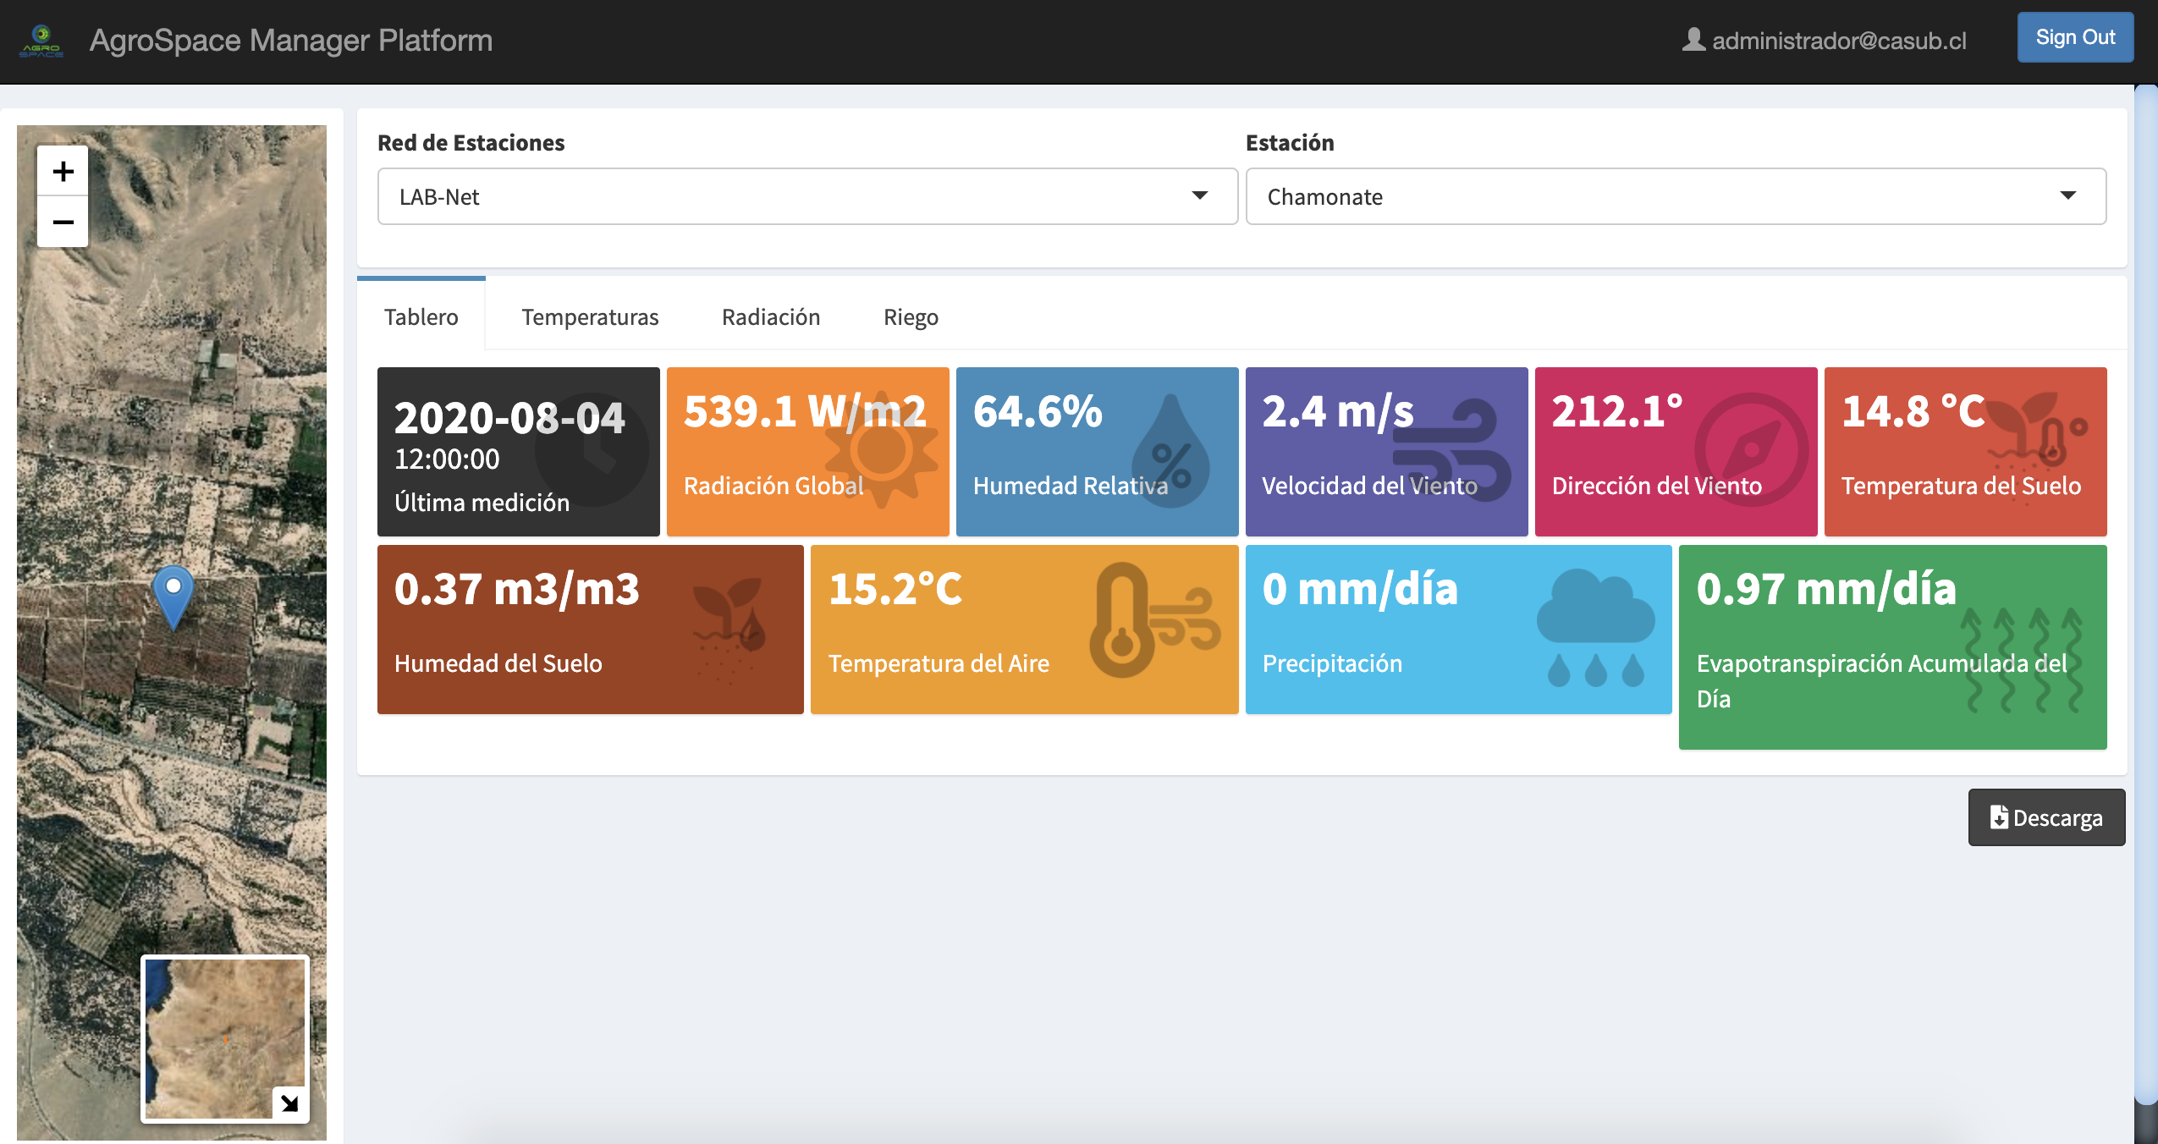Zoom out on the map
Viewport: 2158px width, 1144px height.
point(63,223)
